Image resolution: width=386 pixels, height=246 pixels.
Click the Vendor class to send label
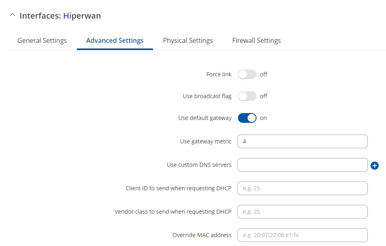click(173, 212)
